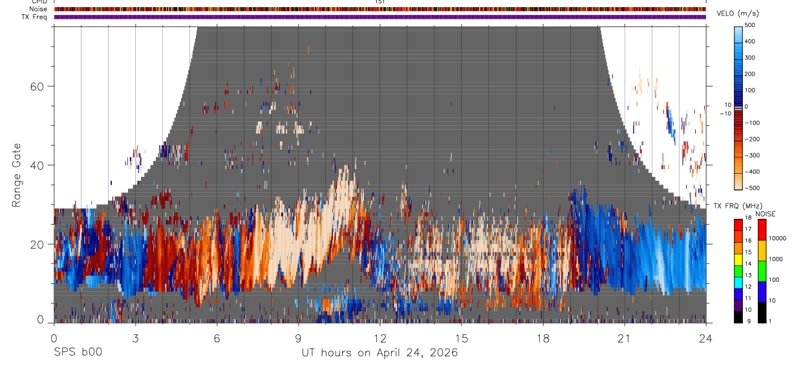Click the yellow 1000 noise level swatch

coord(762,250)
